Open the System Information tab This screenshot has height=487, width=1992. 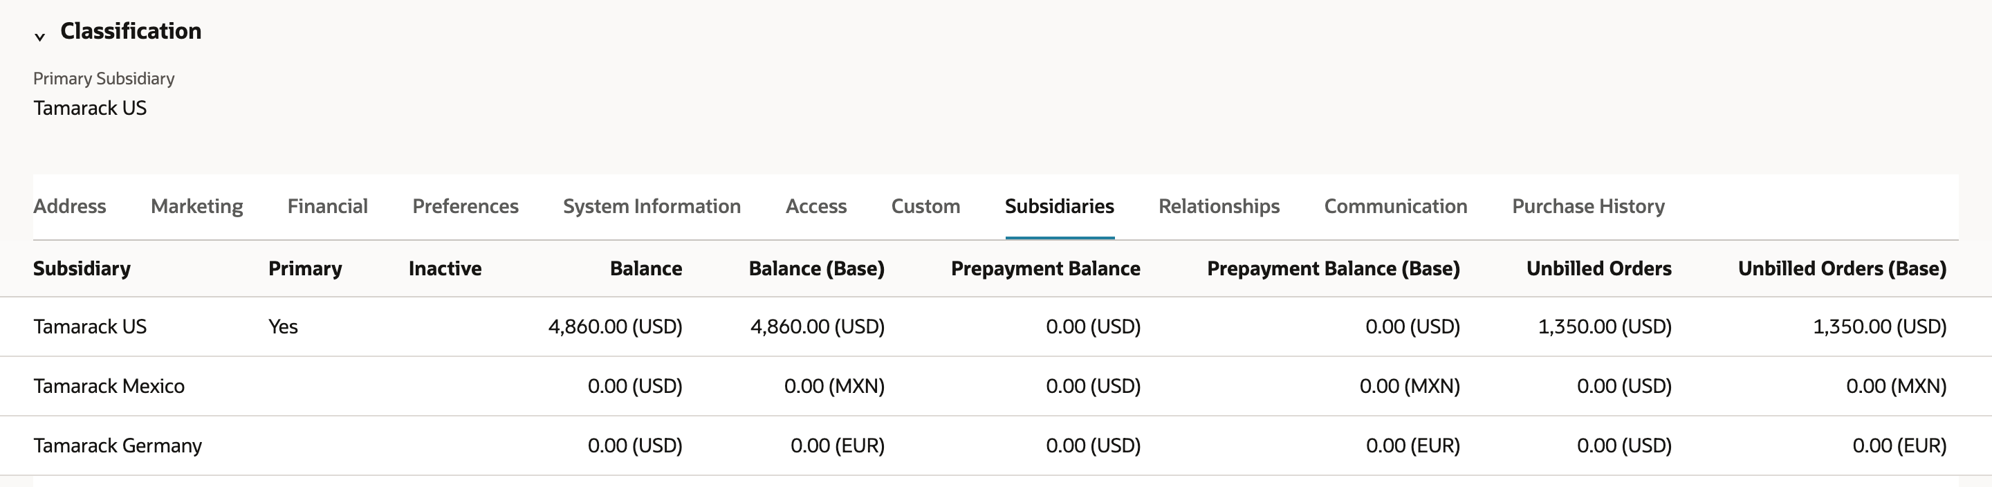tap(652, 206)
